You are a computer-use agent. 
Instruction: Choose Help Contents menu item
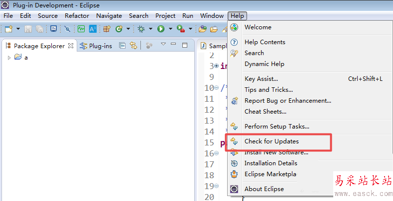(x=310, y=42)
